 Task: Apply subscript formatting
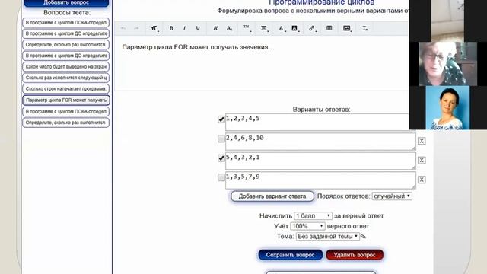coord(229,28)
